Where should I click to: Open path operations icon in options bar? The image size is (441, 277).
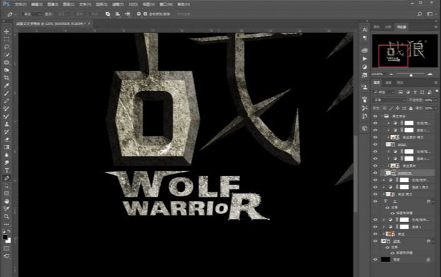[x=108, y=14]
